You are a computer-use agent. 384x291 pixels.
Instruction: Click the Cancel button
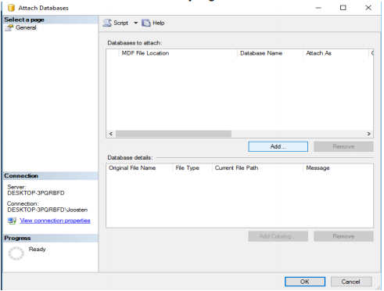351,282
